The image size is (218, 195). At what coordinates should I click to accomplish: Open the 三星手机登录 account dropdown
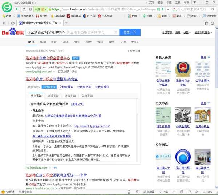click(203, 33)
